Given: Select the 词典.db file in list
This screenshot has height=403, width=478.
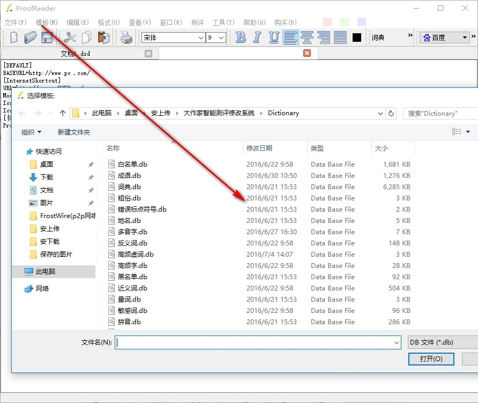Looking at the screenshot, I should 129,187.
